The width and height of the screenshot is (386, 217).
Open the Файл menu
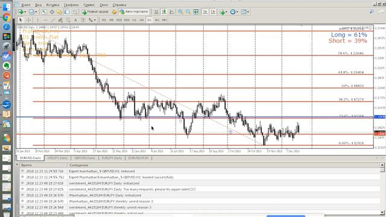point(26,5)
